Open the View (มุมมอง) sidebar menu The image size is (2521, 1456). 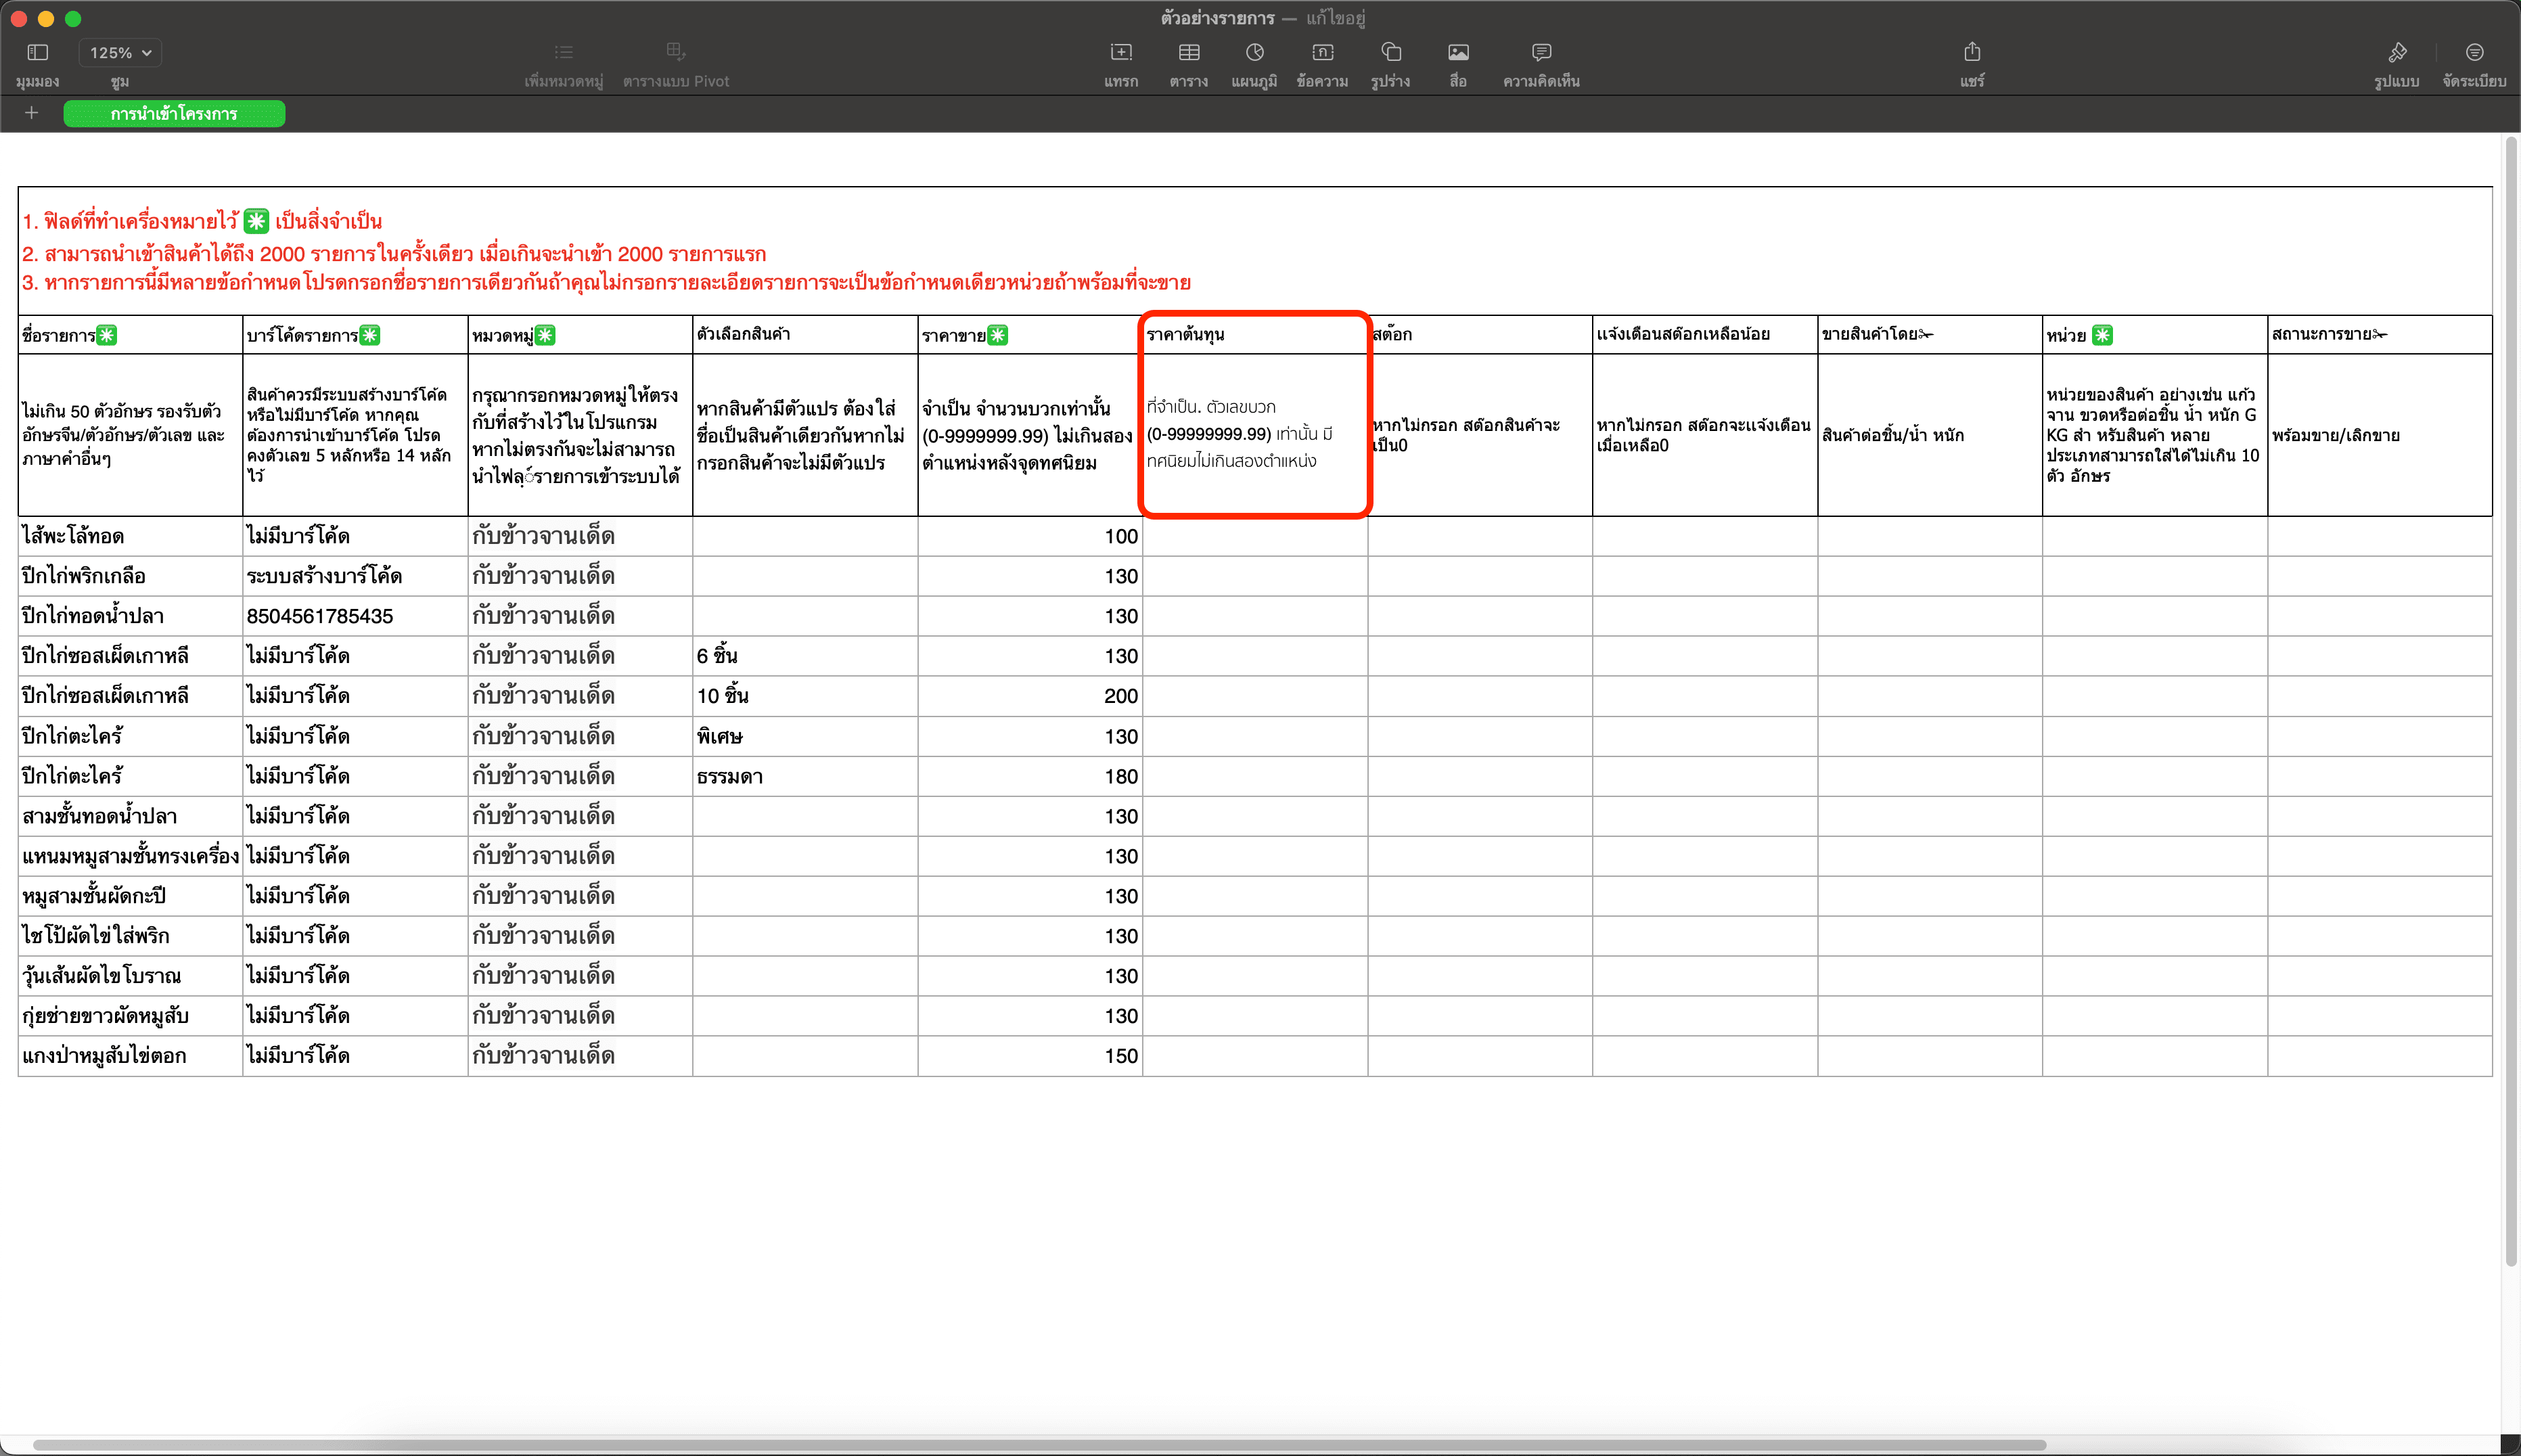tap(37, 53)
